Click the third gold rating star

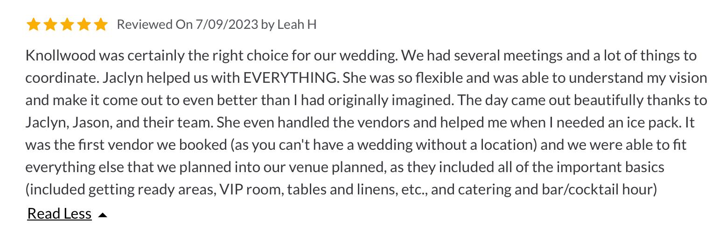click(67, 24)
